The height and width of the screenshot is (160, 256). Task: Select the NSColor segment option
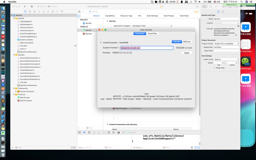click(187, 42)
